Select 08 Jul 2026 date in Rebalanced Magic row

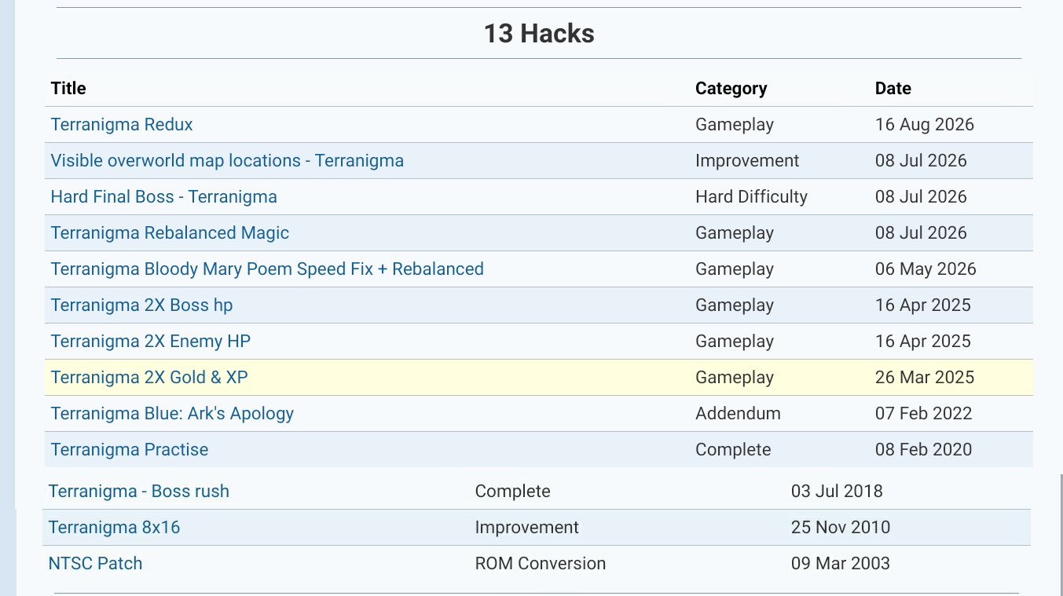pos(921,232)
